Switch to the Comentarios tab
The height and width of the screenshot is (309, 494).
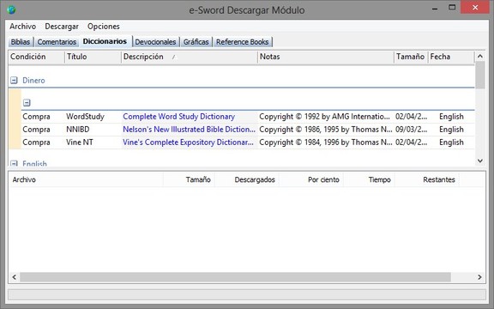[x=57, y=42]
